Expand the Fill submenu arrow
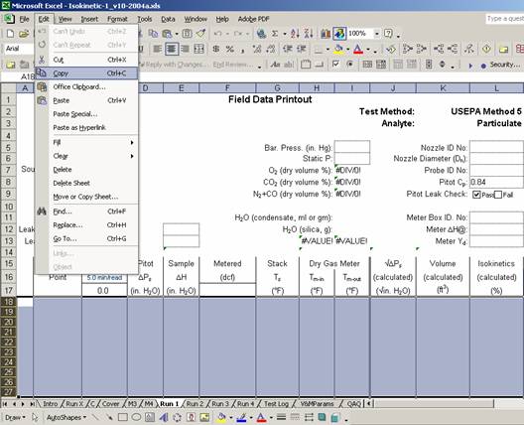This screenshot has height=425, width=524. pyautogui.click(x=132, y=143)
